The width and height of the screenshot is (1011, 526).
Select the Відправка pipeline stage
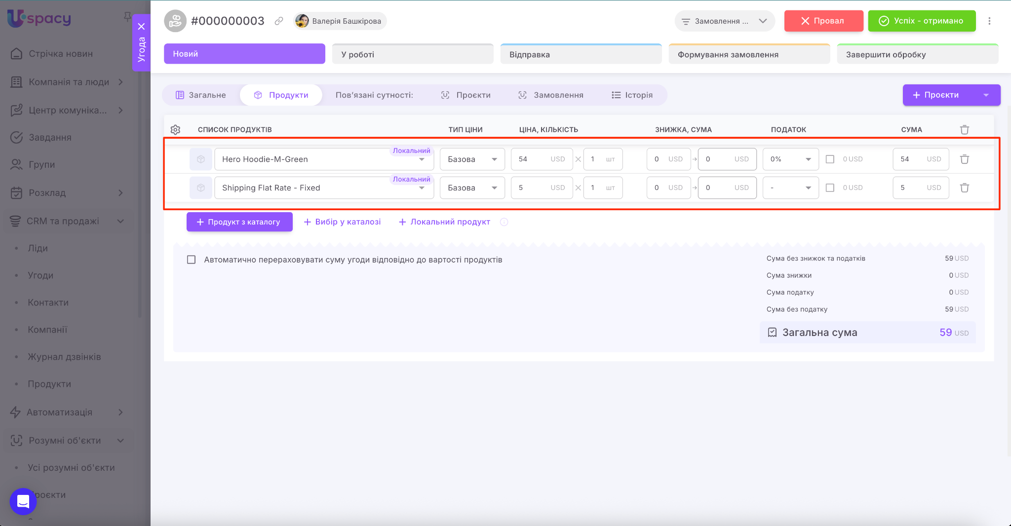[581, 54]
